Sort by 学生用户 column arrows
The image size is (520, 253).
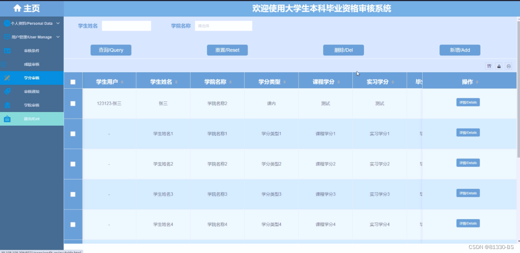click(x=122, y=82)
